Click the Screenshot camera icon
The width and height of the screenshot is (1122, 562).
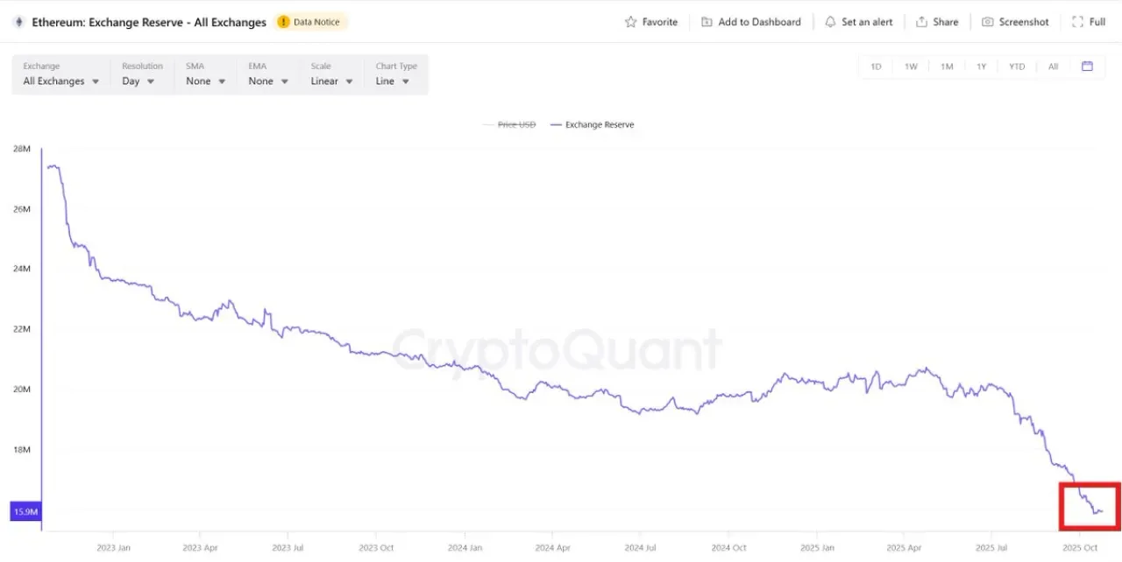(x=987, y=22)
